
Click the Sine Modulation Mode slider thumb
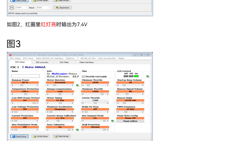click(x=16, y=130)
